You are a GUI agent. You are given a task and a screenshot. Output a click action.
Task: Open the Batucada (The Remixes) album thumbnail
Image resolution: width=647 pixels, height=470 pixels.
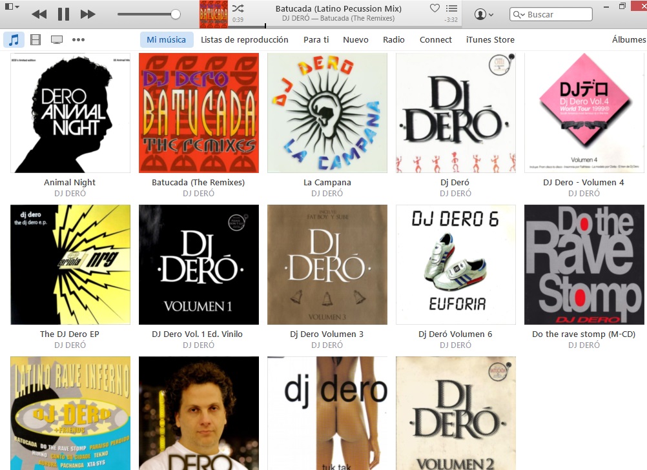(x=198, y=113)
